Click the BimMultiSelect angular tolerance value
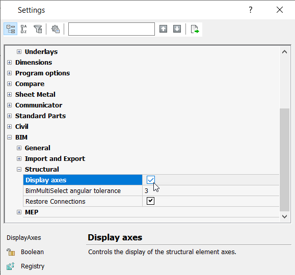This screenshot has height=275, width=295. click(211, 190)
